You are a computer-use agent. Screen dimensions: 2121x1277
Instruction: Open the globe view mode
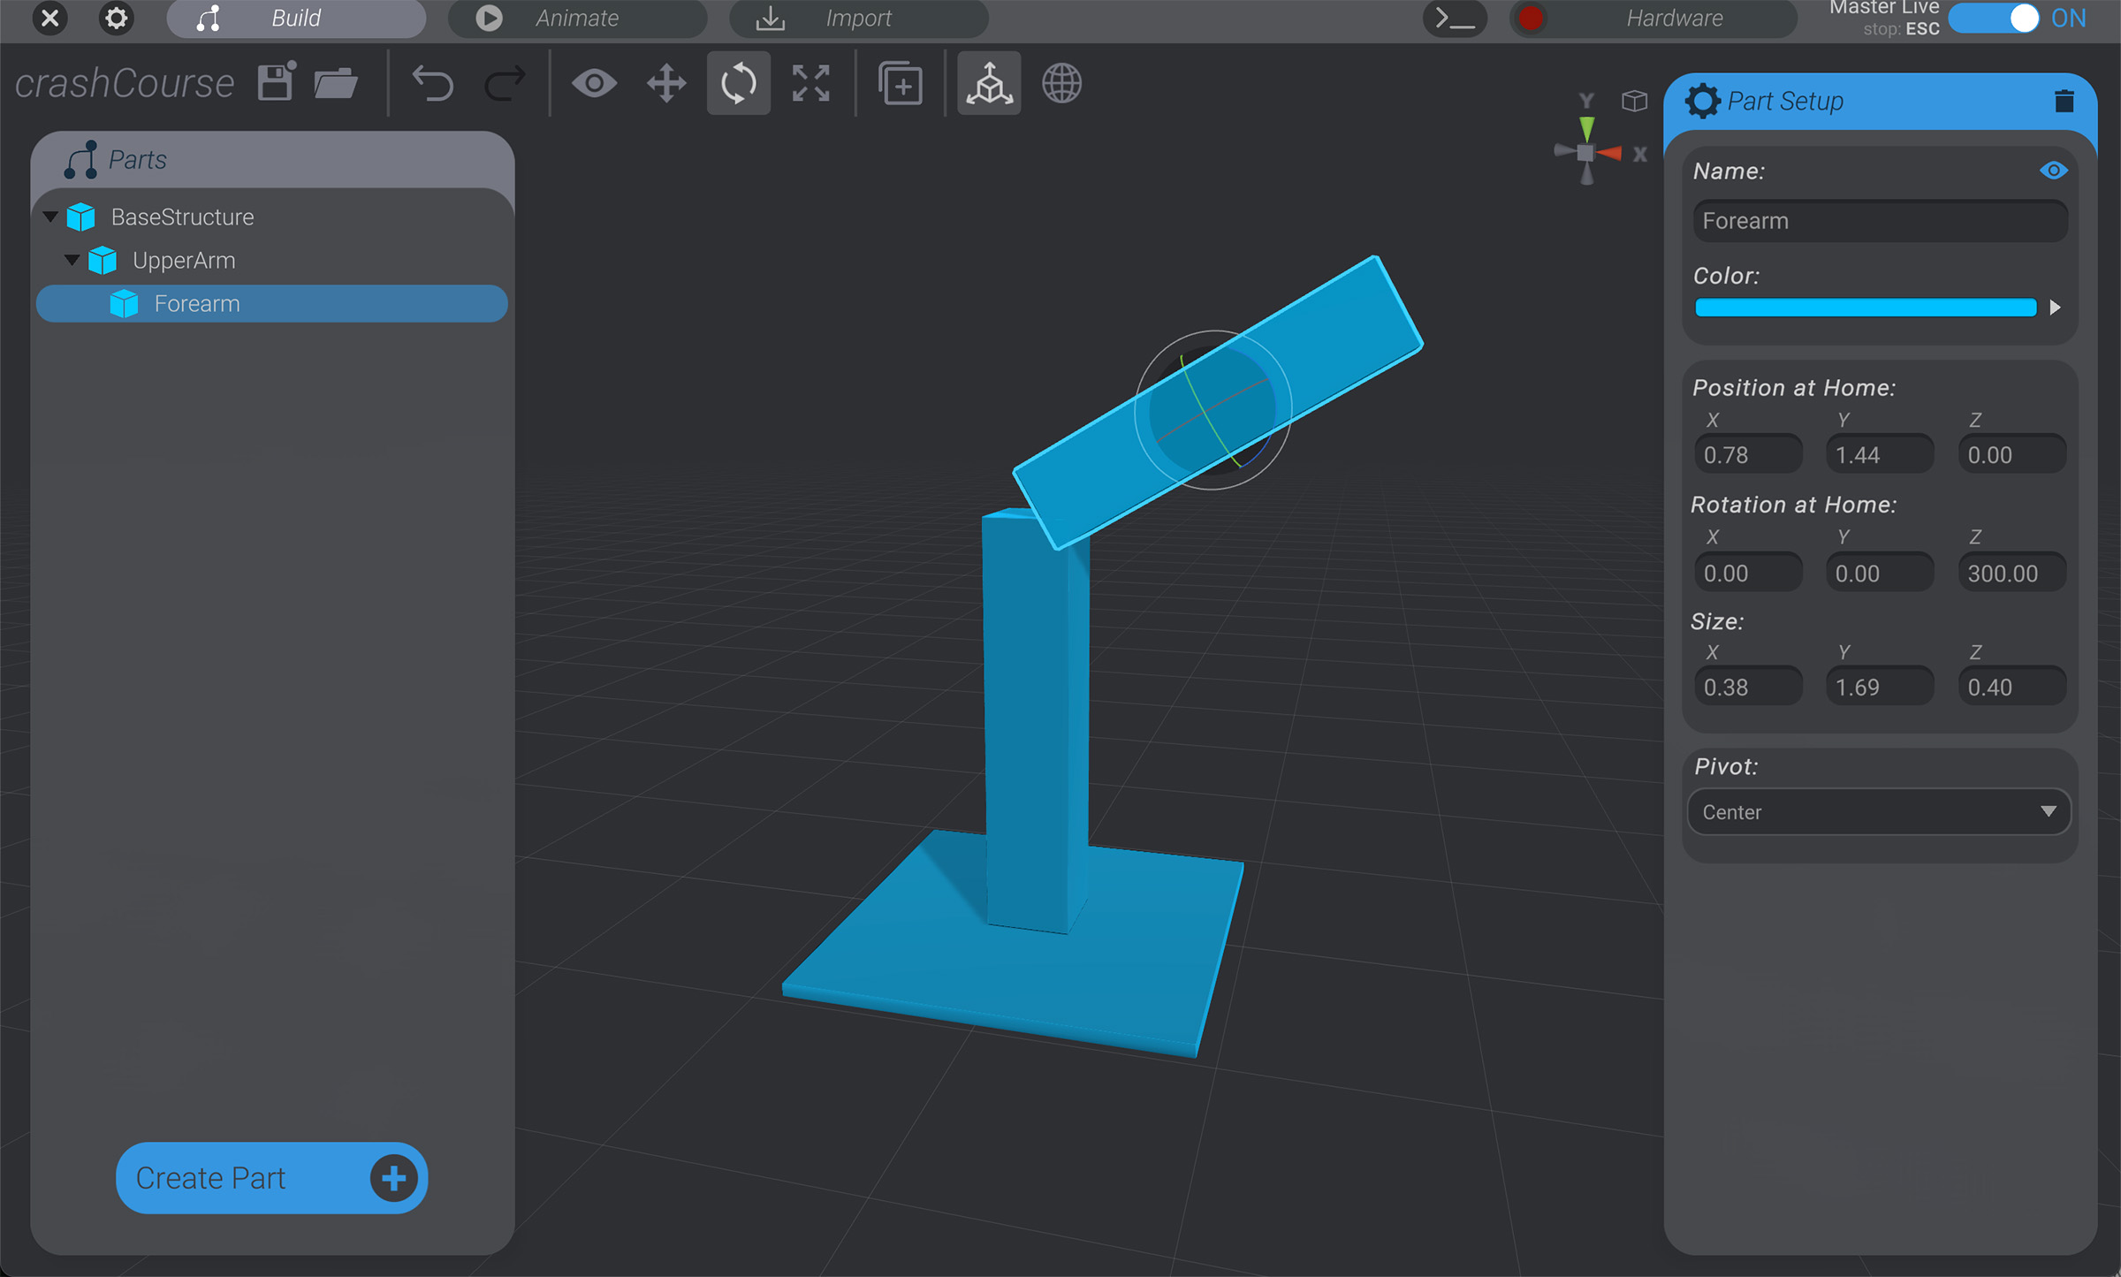coord(1061,83)
